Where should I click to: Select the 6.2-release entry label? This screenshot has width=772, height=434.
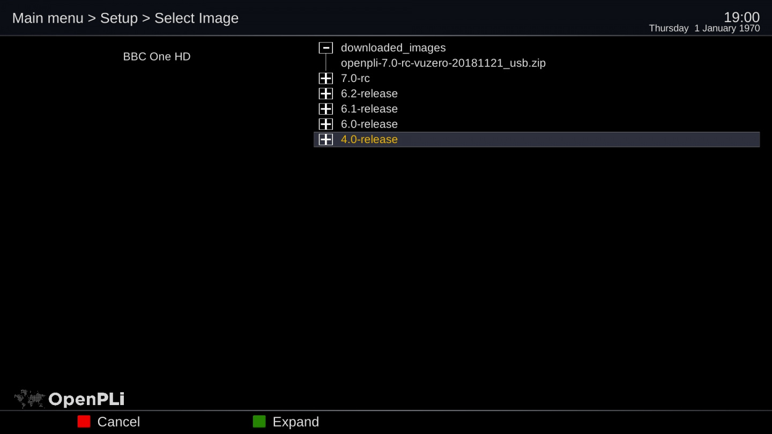click(369, 94)
